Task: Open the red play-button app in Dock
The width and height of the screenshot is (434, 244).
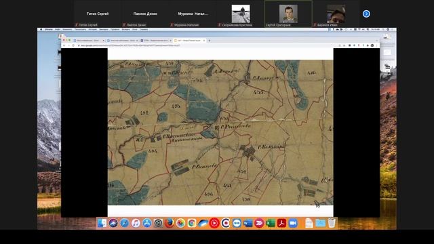Action: [x=214, y=223]
